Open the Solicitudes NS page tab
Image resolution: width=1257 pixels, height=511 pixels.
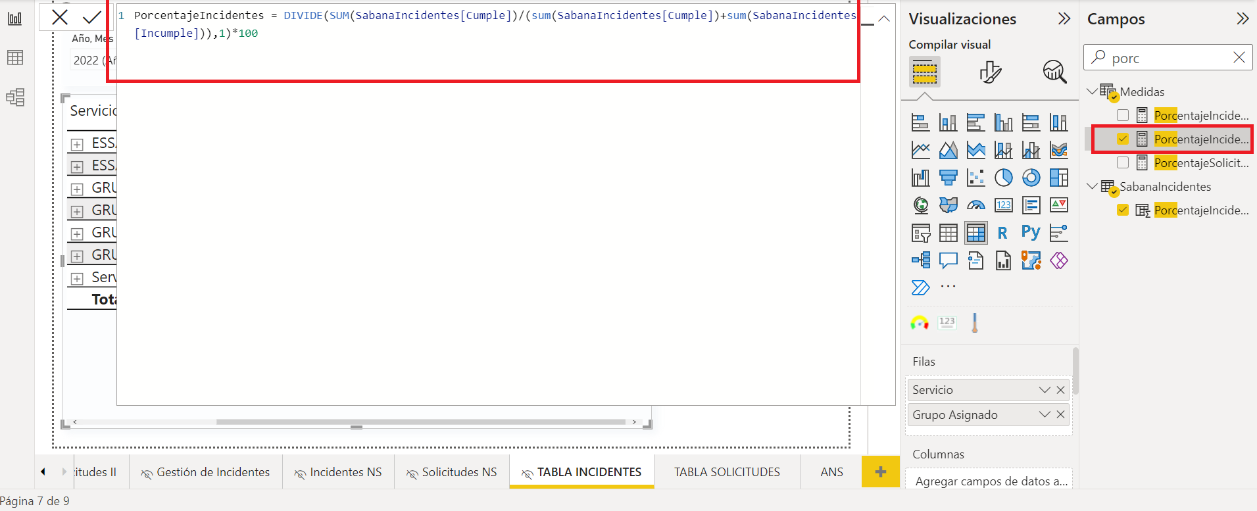452,472
